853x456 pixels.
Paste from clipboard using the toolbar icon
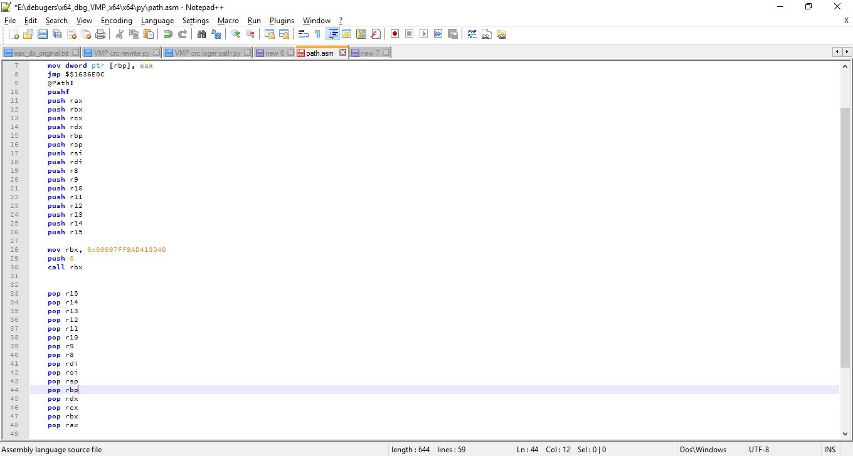pyautogui.click(x=148, y=34)
